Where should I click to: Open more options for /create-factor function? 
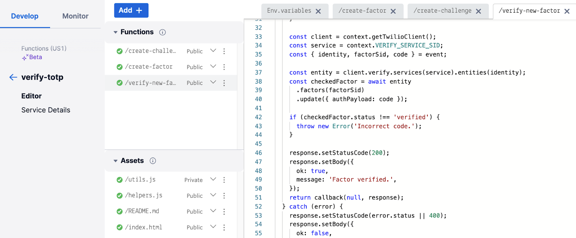[x=224, y=67]
